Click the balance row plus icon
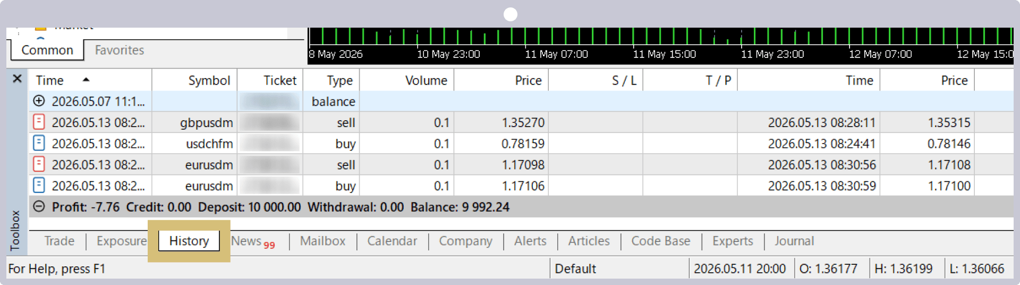This screenshot has height=285, width=1020. (39, 101)
